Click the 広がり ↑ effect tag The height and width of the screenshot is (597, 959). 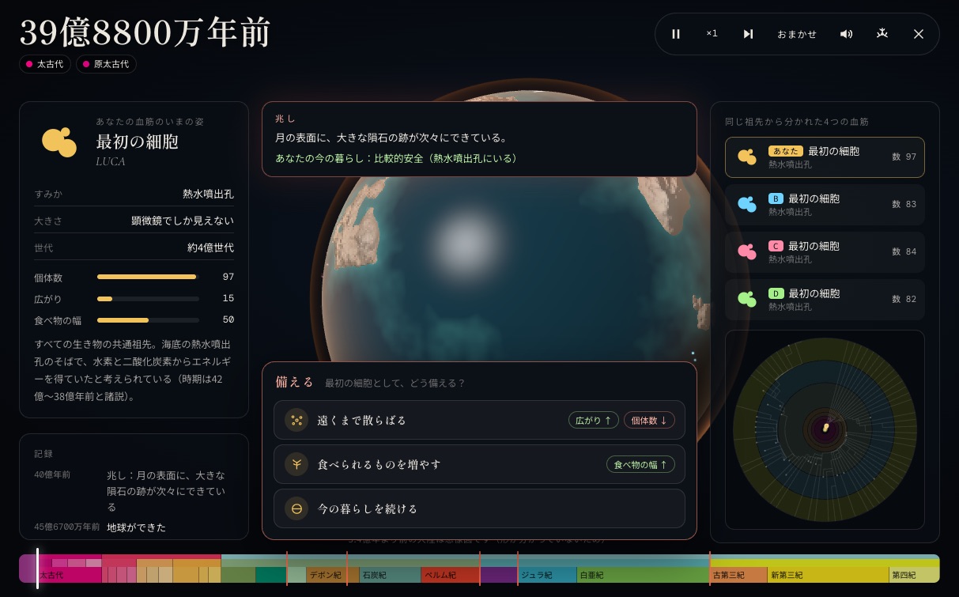point(594,421)
